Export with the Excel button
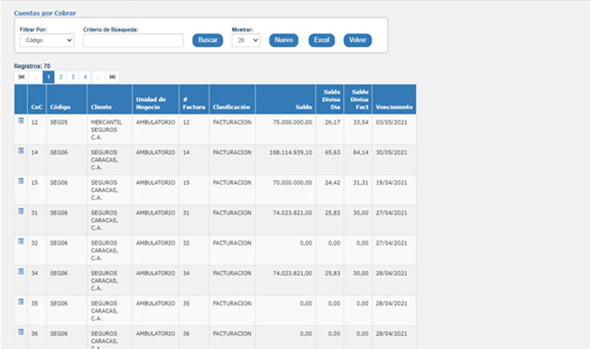Screen dimensions: 590x349 321,40
